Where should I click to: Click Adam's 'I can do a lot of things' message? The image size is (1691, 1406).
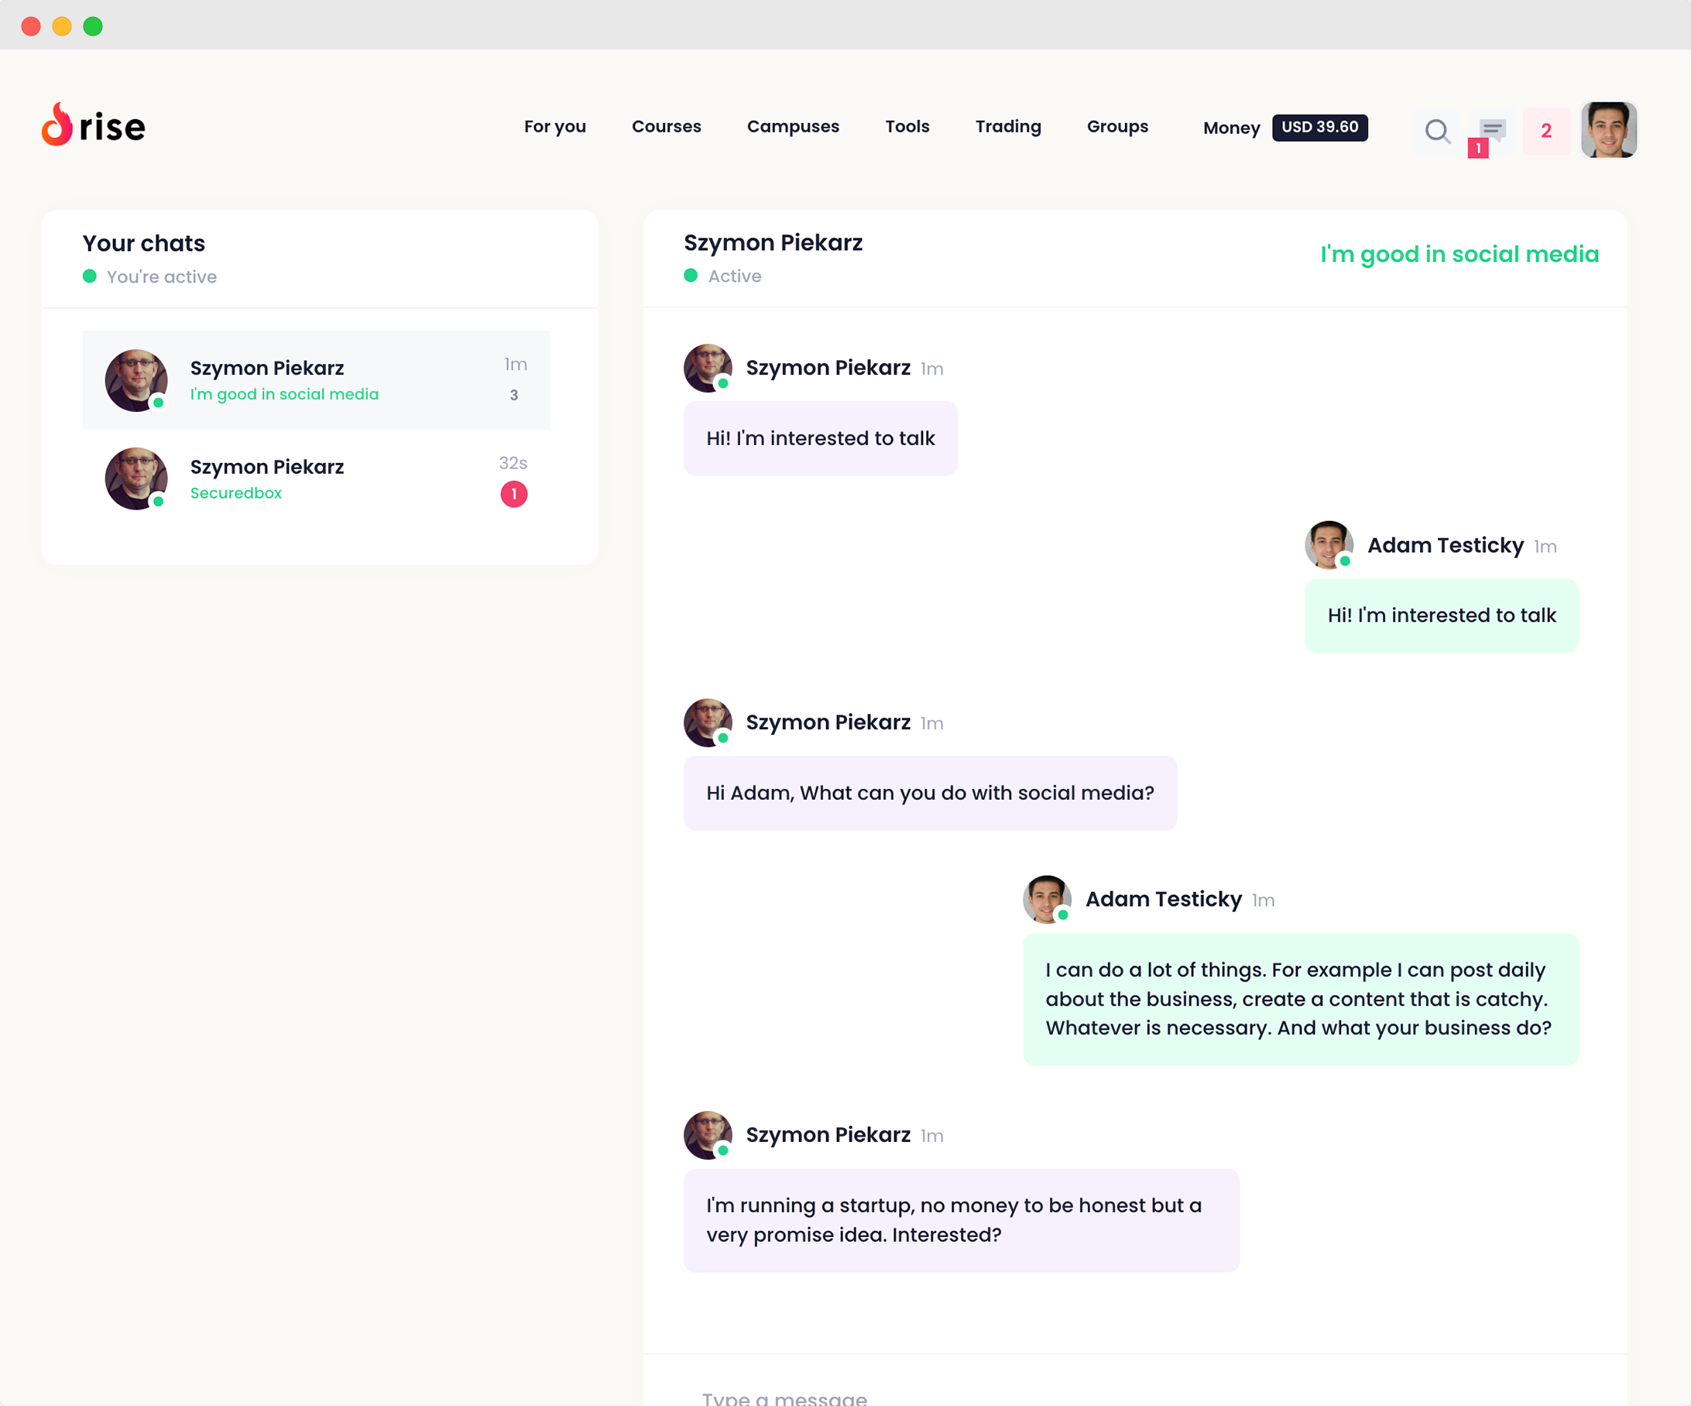[x=1301, y=999]
